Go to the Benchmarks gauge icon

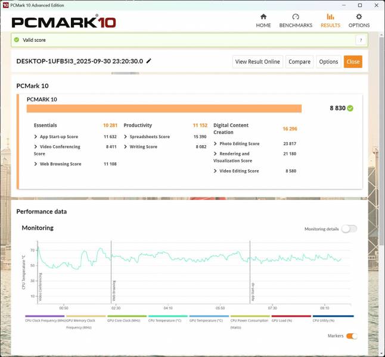296,17
